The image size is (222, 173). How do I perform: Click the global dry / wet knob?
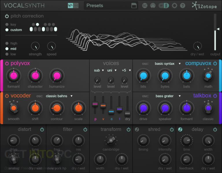pyautogui.click(x=197, y=46)
